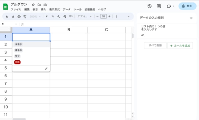Viewport: 199px width, 120px height.
Task: Undo the last action
Action: click(7, 16)
